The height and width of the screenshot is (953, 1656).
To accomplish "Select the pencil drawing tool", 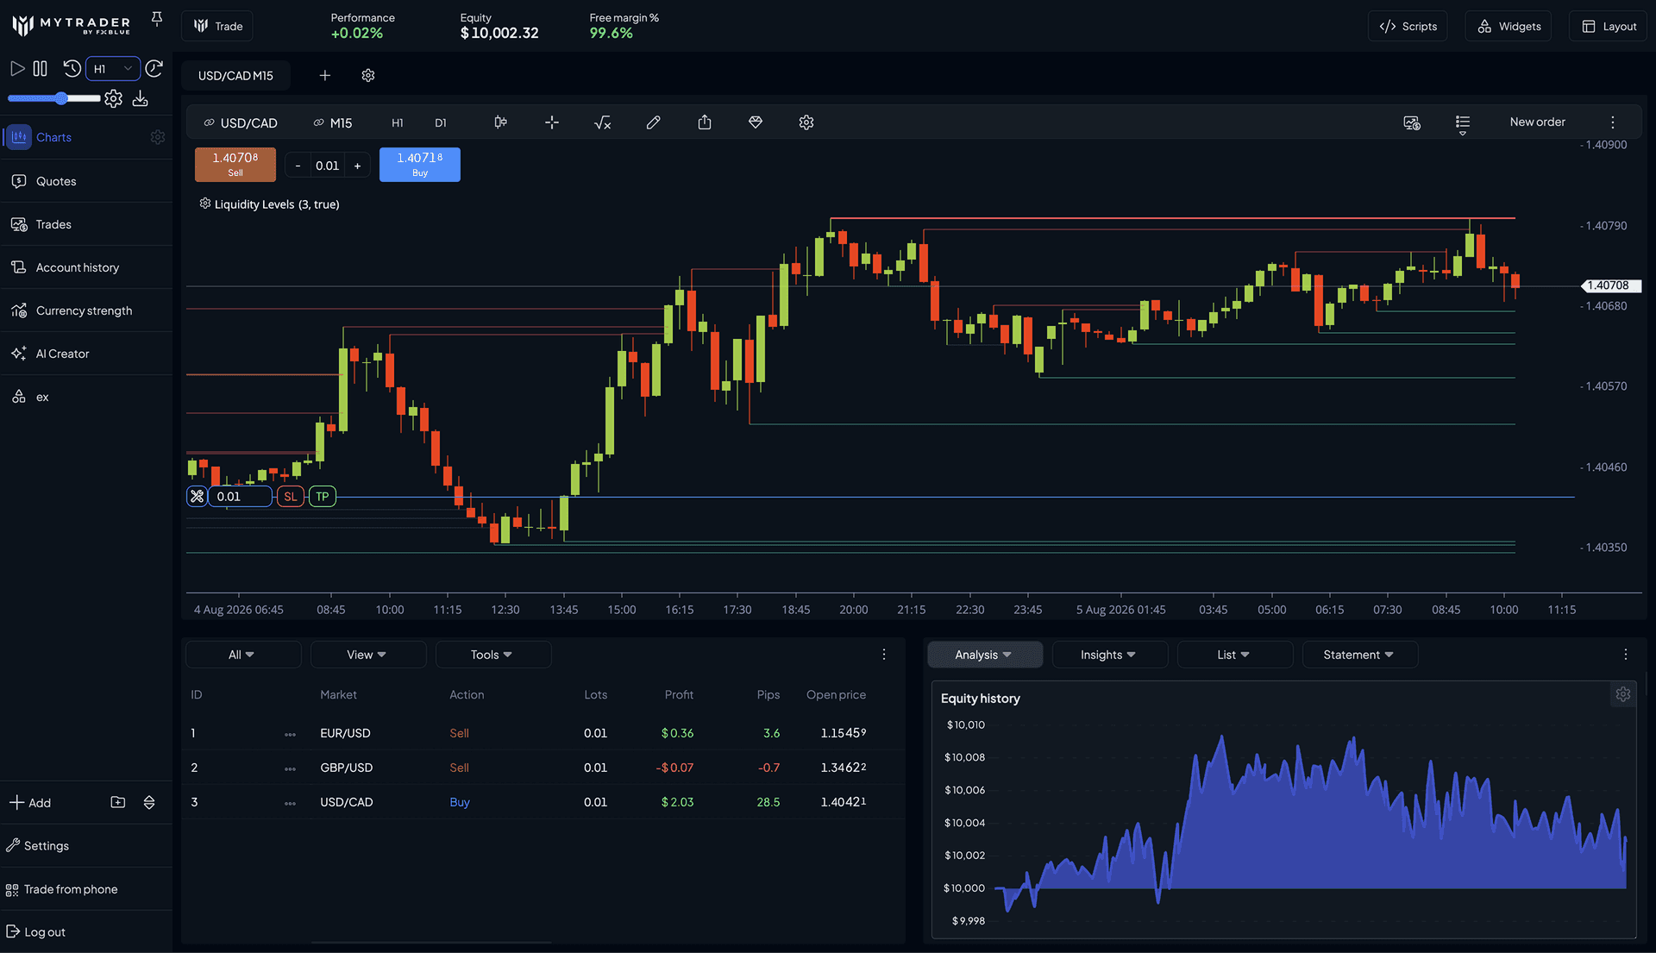I will click(654, 122).
